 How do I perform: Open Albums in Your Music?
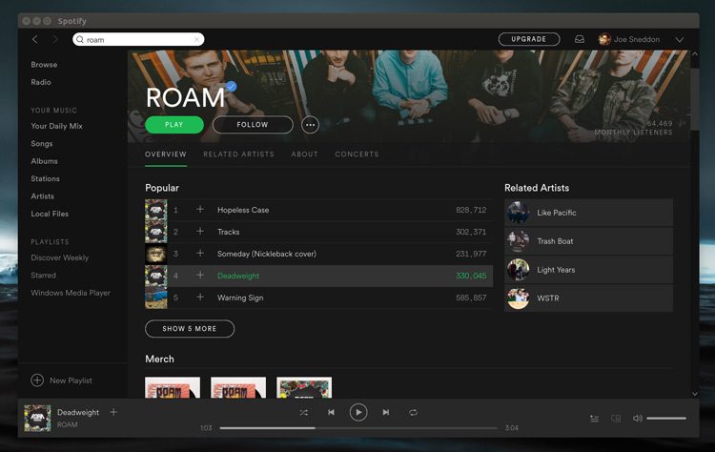[x=44, y=161]
